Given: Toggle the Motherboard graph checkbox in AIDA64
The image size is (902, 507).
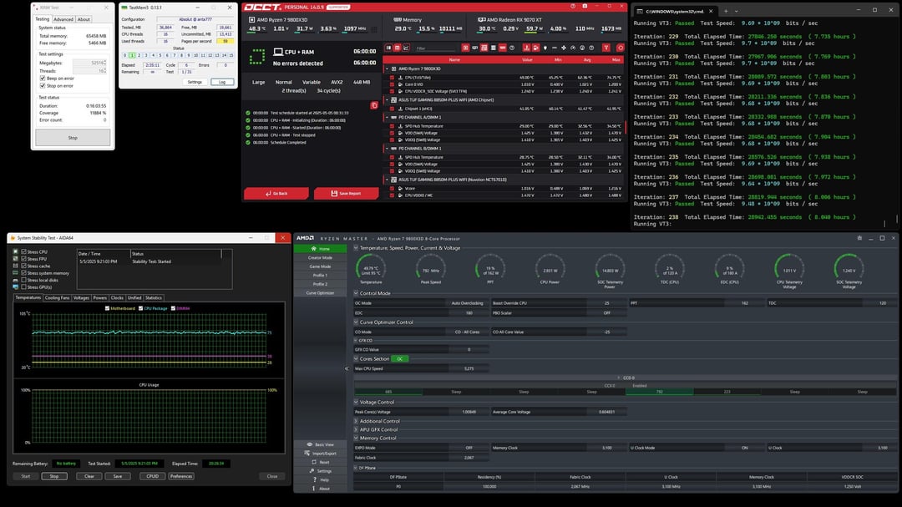Looking at the screenshot, I should click(107, 308).
